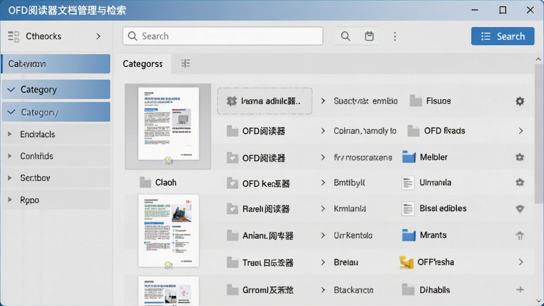Click the gear icon in the Melbler row

pos(520,157)
